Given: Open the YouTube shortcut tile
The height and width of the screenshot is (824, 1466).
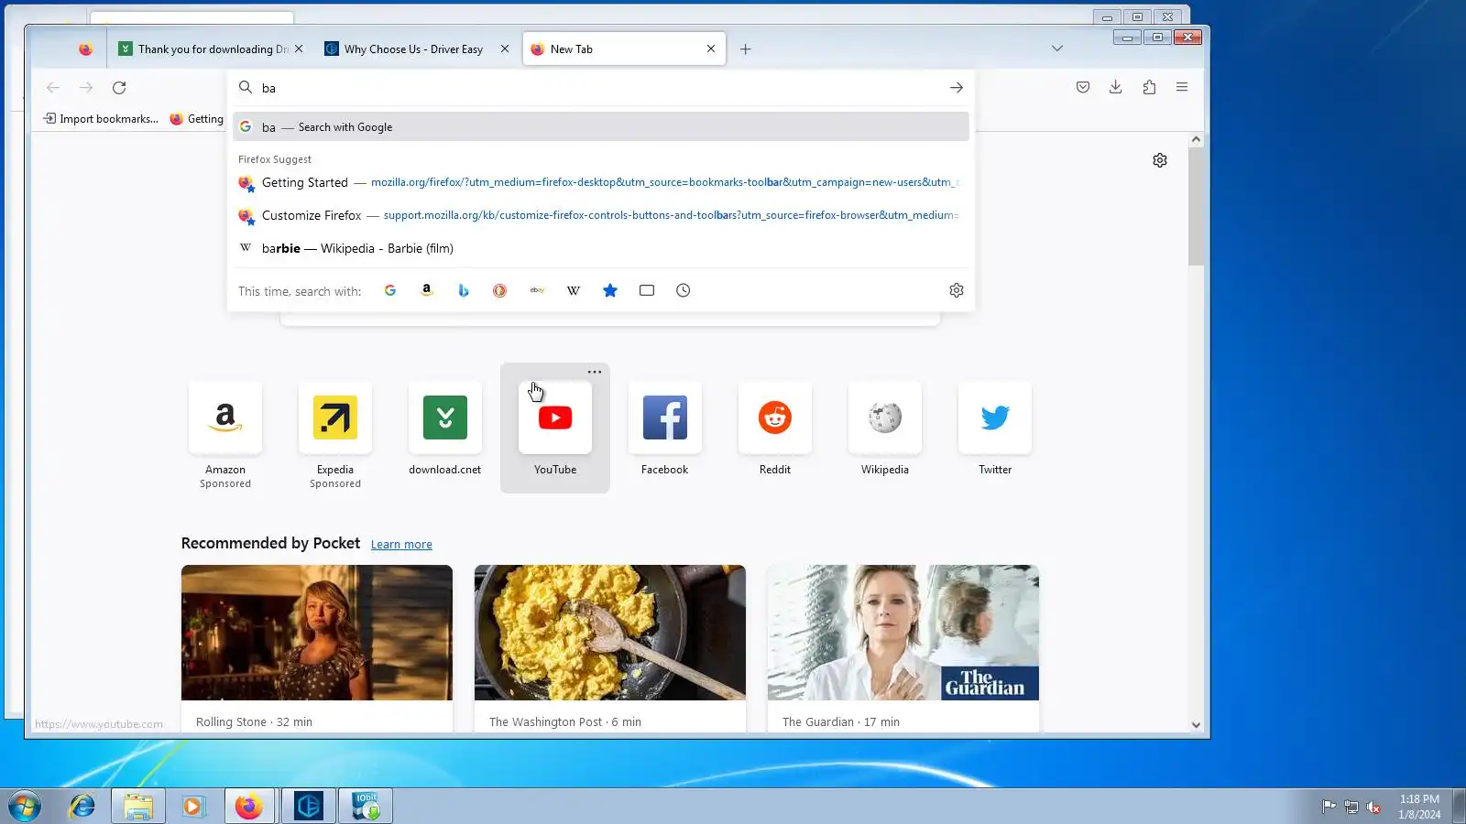Looking at the screenshot, I should 555,428.
